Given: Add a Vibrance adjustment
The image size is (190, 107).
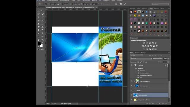Looking at the screenshot, I should (156, 43).
